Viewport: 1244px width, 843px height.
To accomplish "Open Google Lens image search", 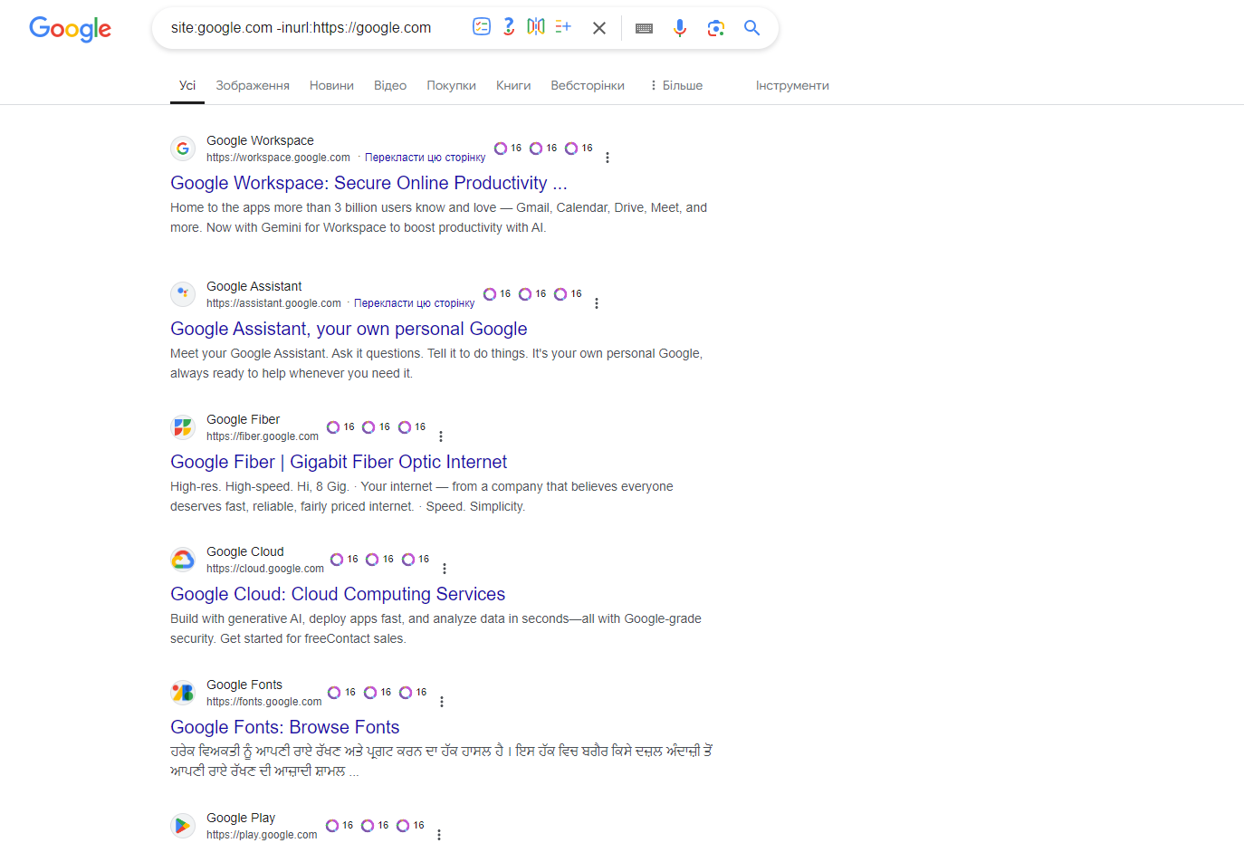I will coord(716,28).
